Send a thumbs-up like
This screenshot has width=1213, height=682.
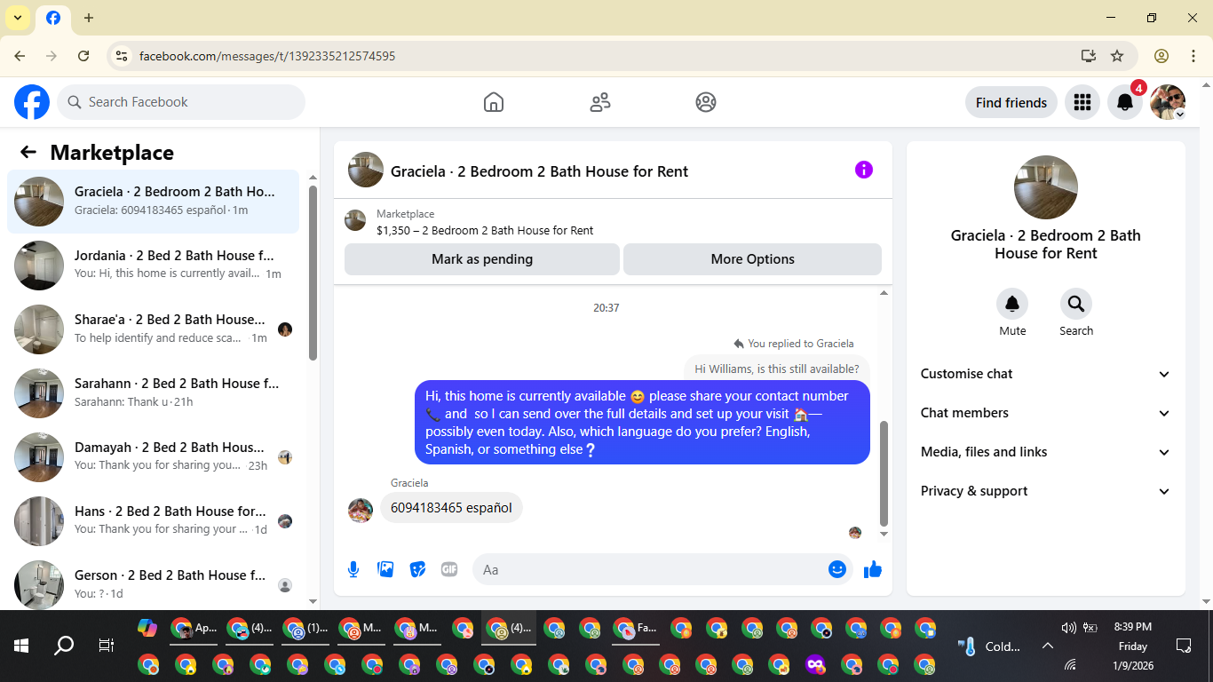click(873, 569)
